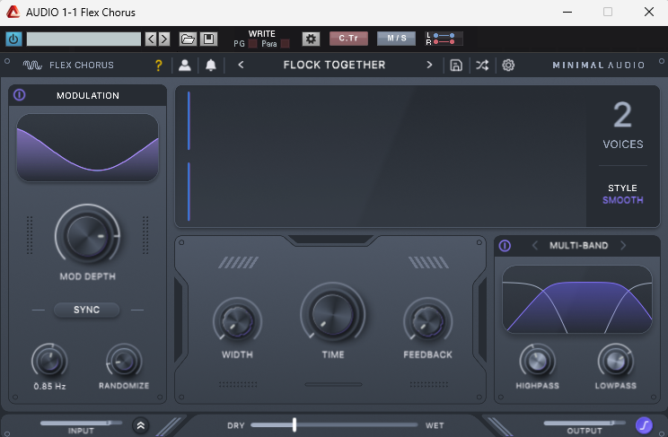Click the Minimal Audio logo
The width and height of the screenshot is (668, 437).
599,66
